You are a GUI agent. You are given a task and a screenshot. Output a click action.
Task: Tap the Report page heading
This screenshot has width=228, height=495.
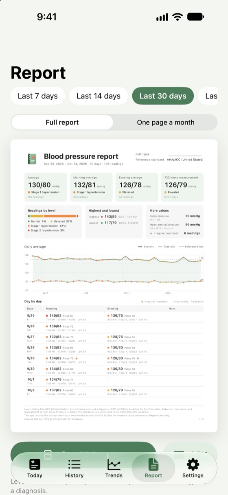[x=38, y=73]
